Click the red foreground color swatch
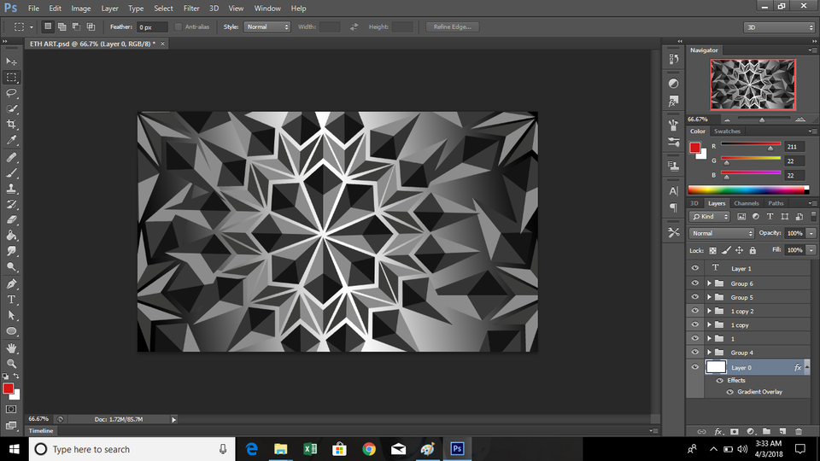 tap(8, 388)
